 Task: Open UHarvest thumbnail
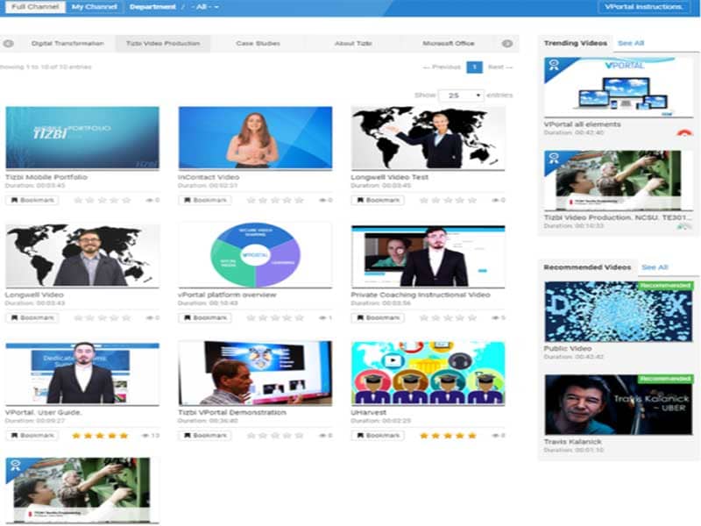click(x=428, y=373)
